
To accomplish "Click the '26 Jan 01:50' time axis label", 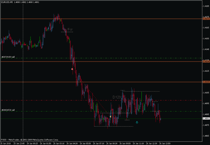I will point(46,144).
